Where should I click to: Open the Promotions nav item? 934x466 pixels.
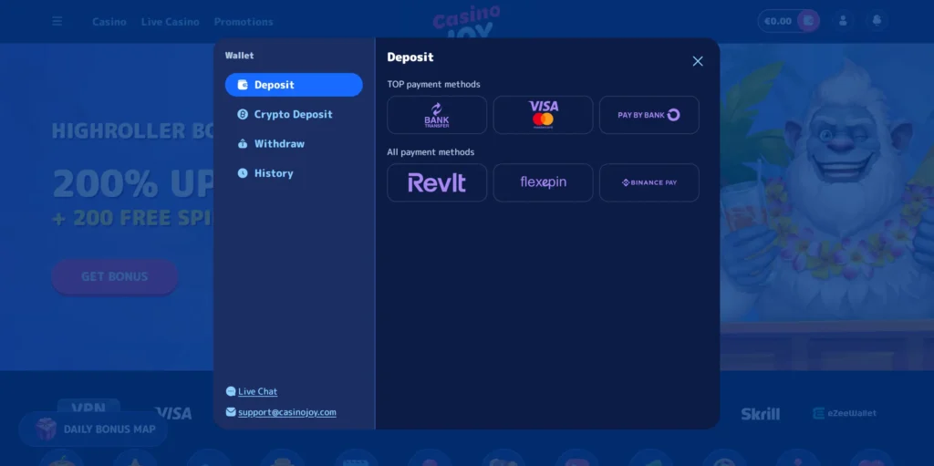pos(244,22)
